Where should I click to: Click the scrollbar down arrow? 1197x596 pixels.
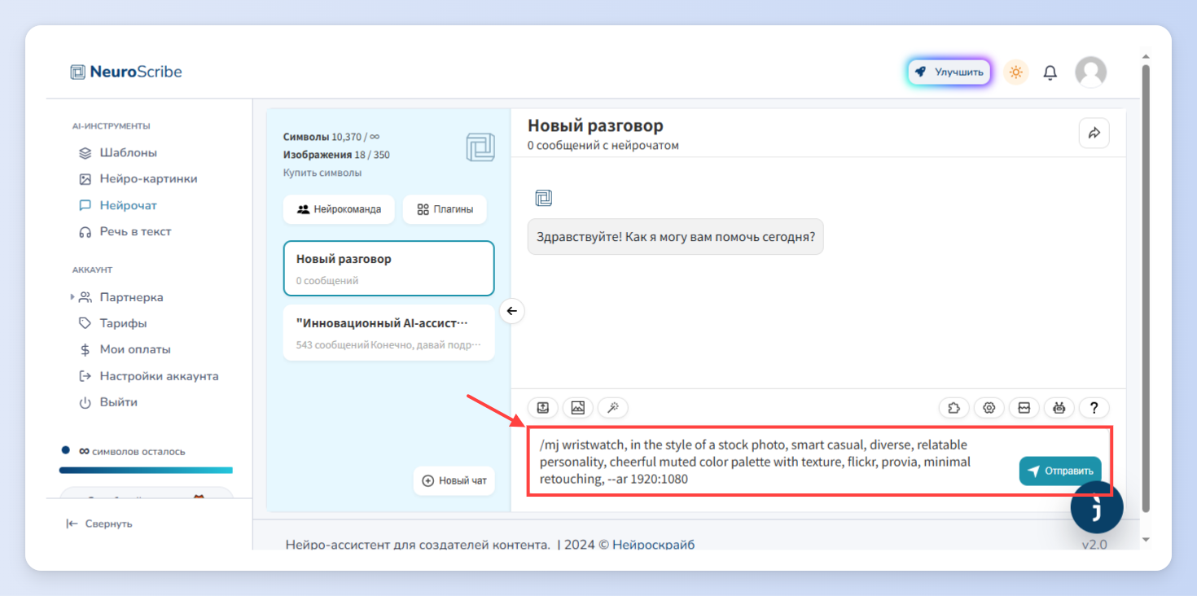coord(1146,540)
